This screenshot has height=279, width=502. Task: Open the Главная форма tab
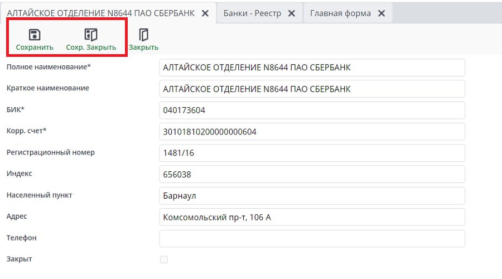[x=340, y=13]
